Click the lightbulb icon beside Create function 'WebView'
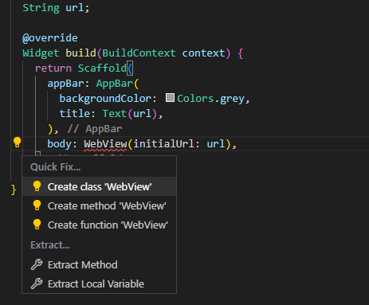 point(37,225)
